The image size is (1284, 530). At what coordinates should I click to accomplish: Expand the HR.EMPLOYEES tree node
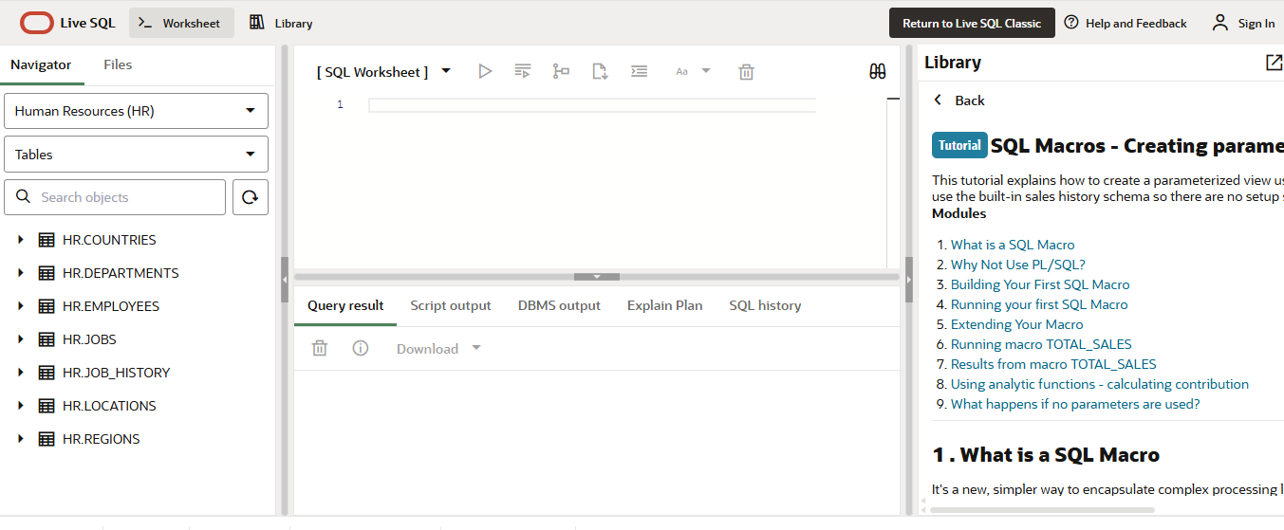(21, 306)
